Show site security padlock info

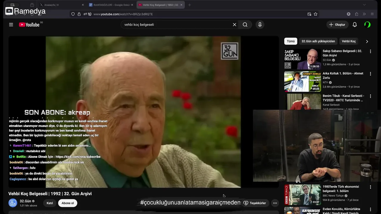pyautogui.click(x=79, y=14)
